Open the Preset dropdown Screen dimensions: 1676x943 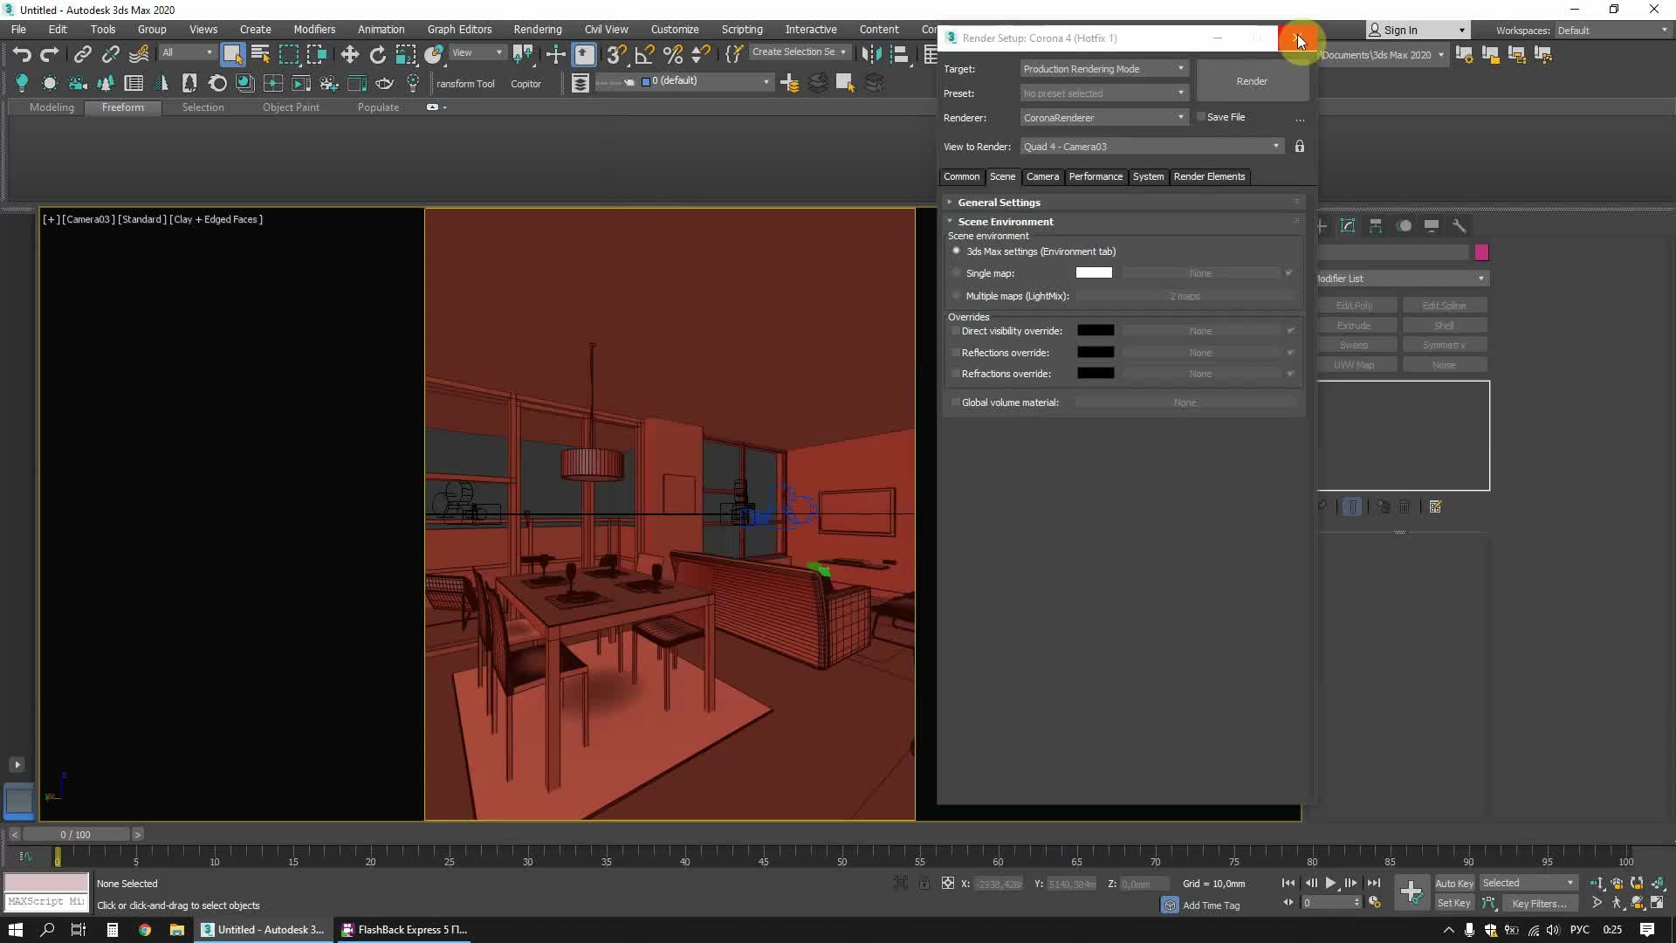[x=1103, y=93]
